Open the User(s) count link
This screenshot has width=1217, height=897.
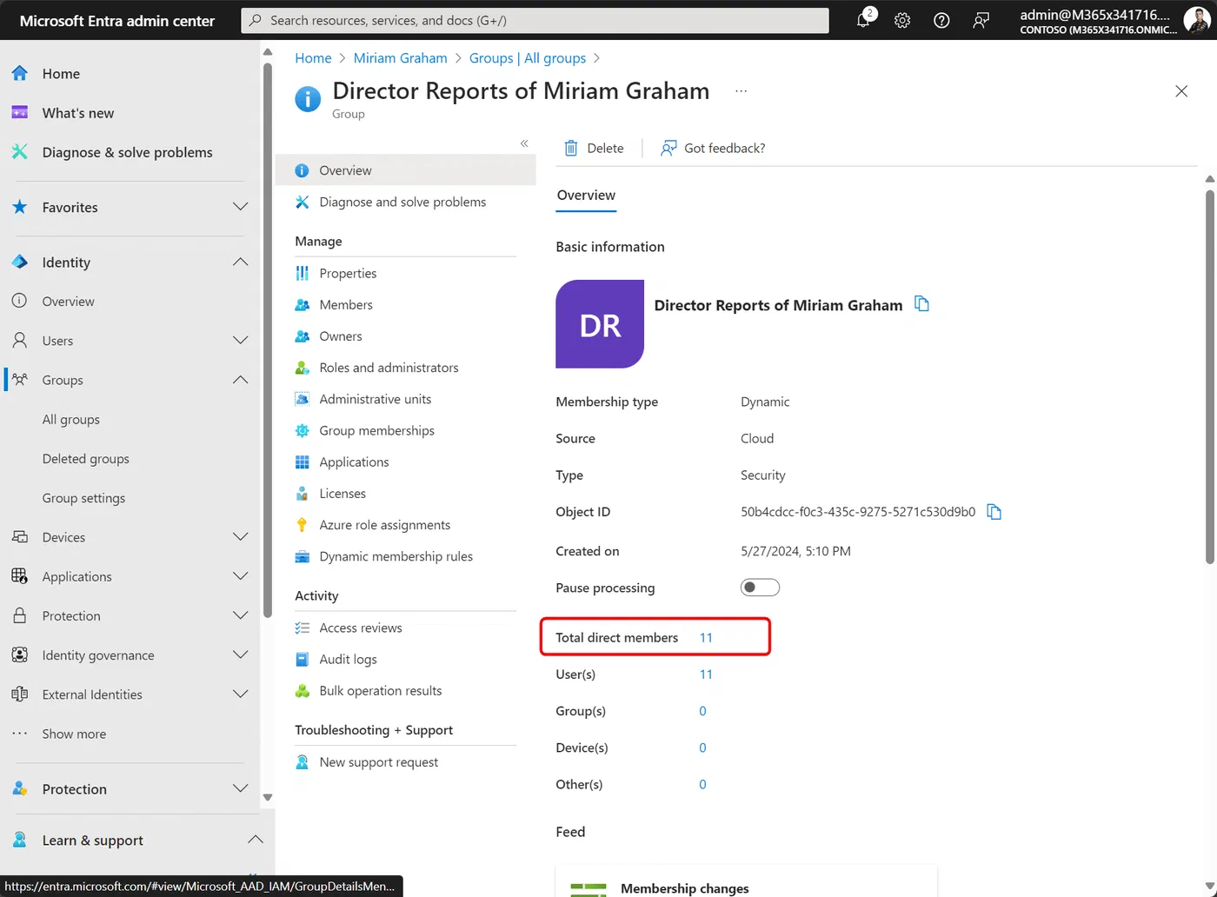706,674
